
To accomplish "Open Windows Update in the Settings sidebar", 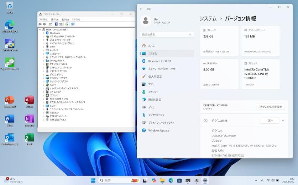I will click(x=167, y=130).
